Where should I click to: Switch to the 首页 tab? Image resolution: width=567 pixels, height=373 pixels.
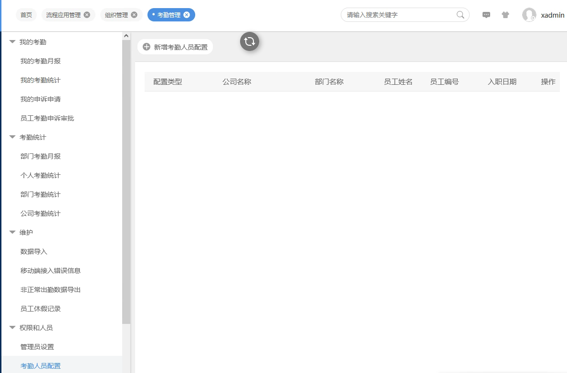click(x=26, y=15)
